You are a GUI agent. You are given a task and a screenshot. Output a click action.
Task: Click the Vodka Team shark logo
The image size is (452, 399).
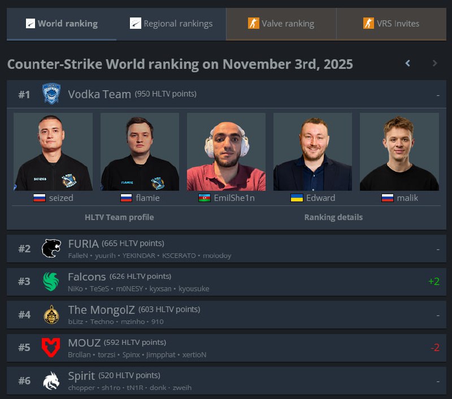51,94
